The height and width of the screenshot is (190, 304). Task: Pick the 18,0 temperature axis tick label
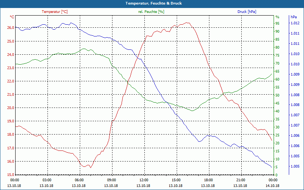click(x=11, y=135)
